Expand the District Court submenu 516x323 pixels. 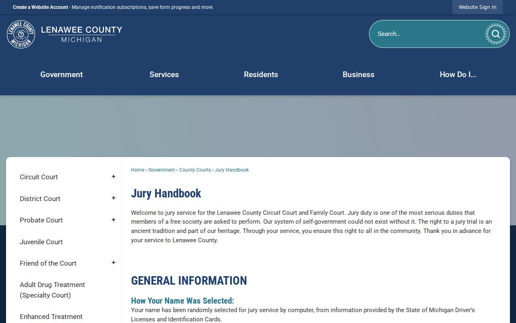click(113, 198)
